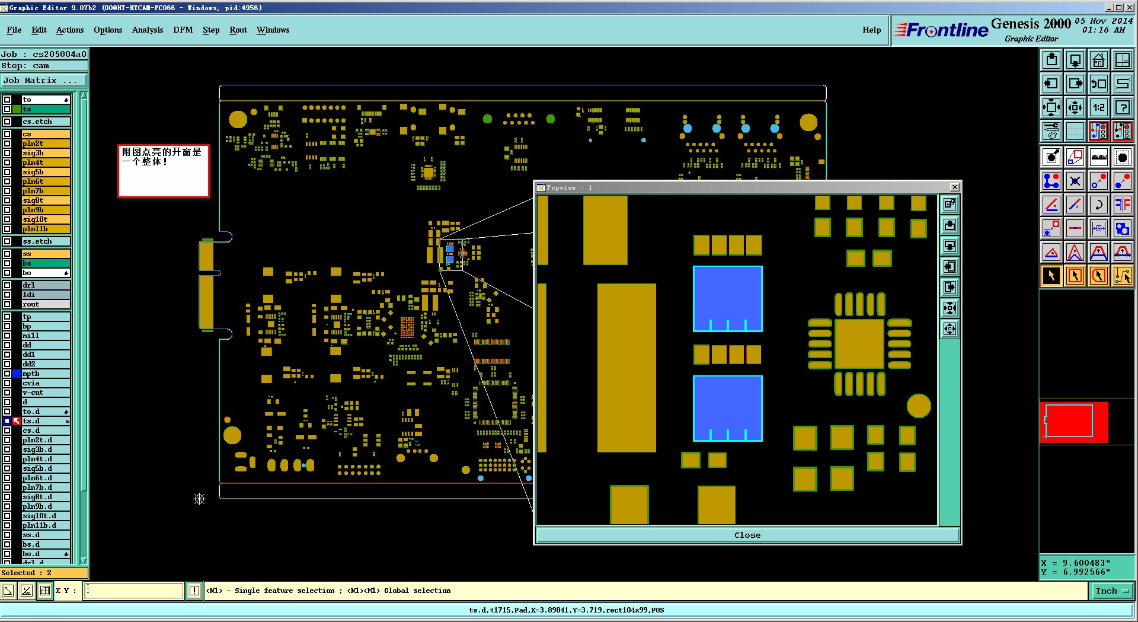The width and height of the screenshot is (1138, 622).
Task: Click the X Y coordinate input field
Action: click(134, 591)
